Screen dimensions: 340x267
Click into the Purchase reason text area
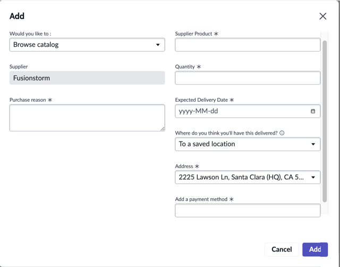tap(87, 118)
